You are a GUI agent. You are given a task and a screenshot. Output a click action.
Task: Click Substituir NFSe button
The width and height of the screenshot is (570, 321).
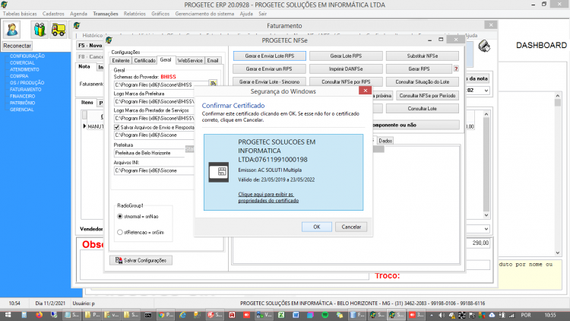[422, 56]
